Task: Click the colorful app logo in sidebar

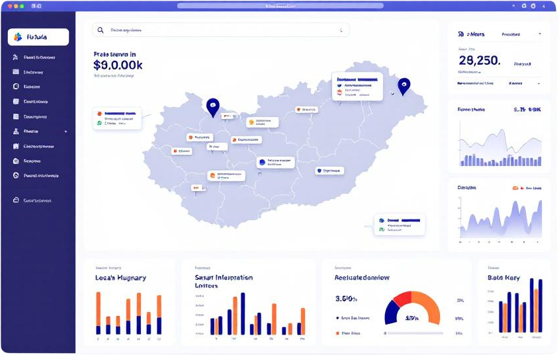Action: pyautogui.click(x=18, y=37)
